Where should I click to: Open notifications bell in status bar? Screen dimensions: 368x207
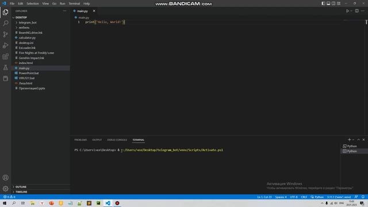tap(363, 197)
